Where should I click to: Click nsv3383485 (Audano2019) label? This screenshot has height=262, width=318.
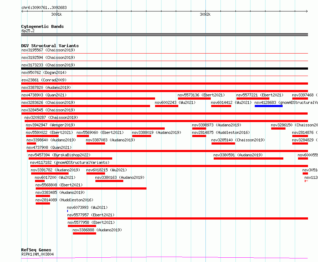point(60,192)
